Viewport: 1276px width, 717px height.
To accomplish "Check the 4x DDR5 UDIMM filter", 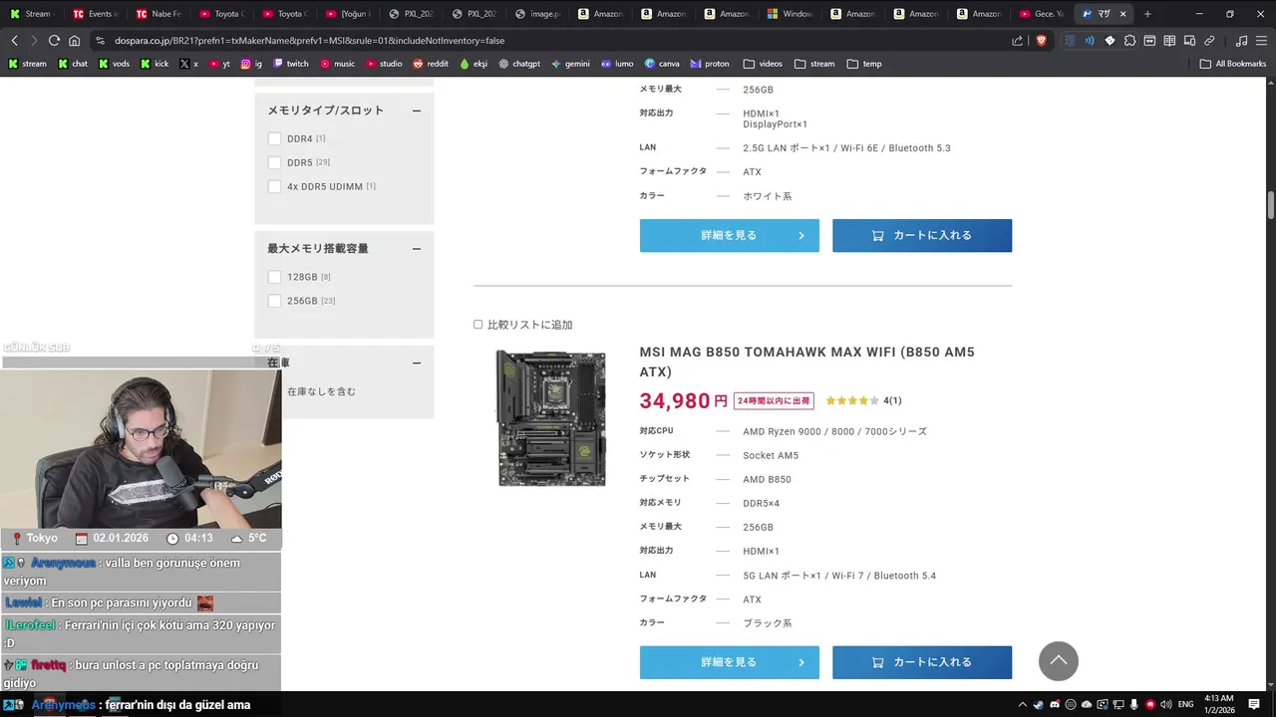I will click(x=274, y=186).
